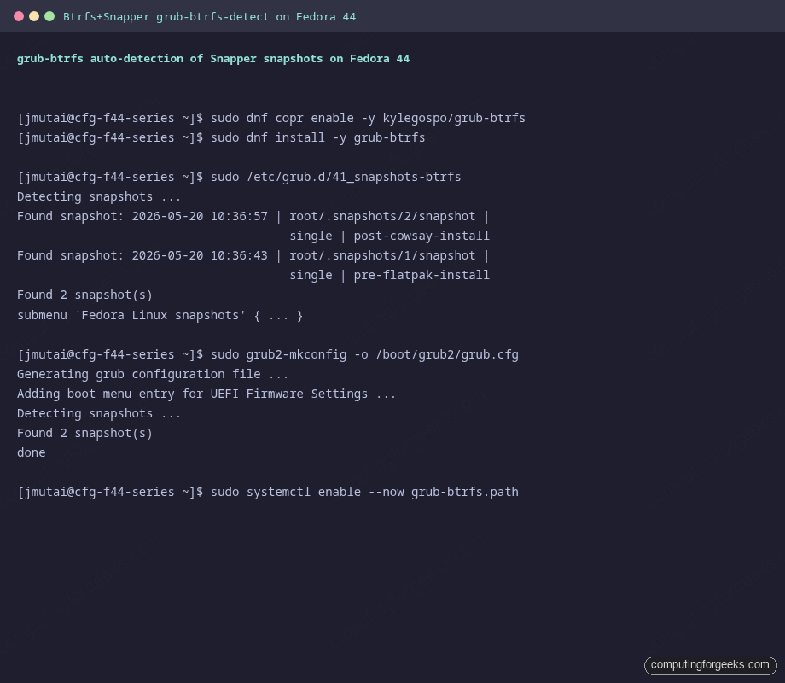Click 'sudo systemctl enable --now grub-btrfs.path' command
The height and width of the screenshot is (683, 785).
coord(364,492)
